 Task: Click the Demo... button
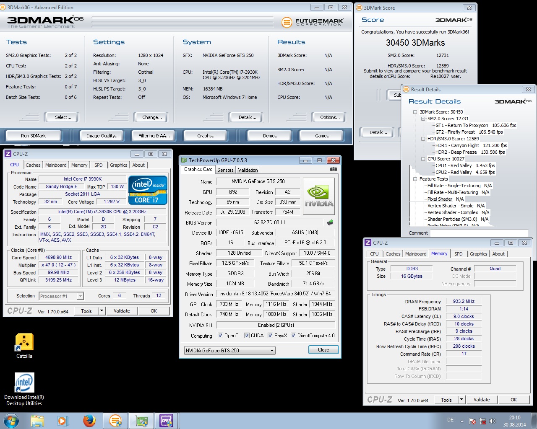pyautogui.click(x=271, y=136)
